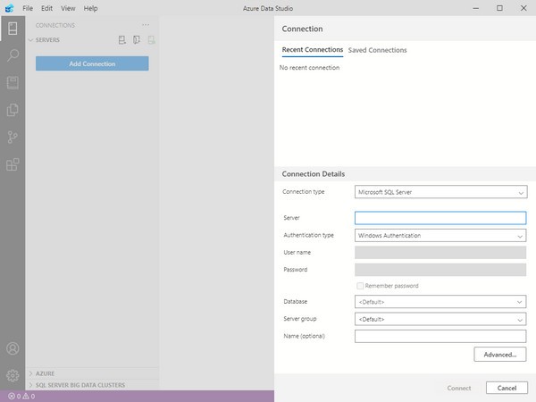The image size is (536, 402).
Task: Open the Connection type dropdown
Action: pyautogui.click(x=440, y=191)
